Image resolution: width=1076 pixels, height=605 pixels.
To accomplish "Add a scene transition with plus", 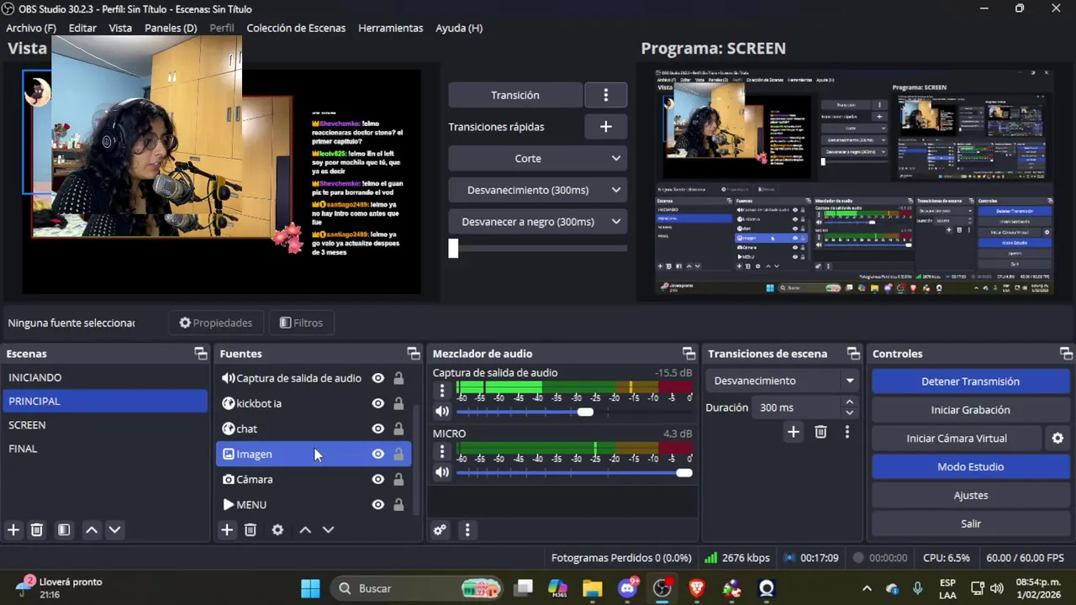I will [x=793, y=431].
